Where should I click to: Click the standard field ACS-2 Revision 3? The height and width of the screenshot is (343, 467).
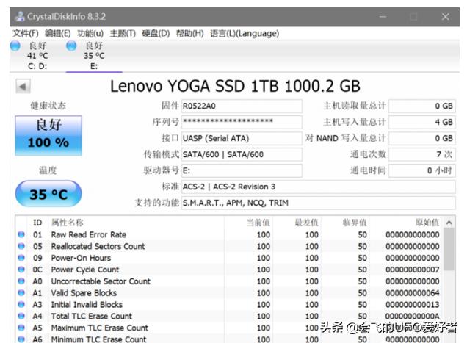[x=318, y=187]
